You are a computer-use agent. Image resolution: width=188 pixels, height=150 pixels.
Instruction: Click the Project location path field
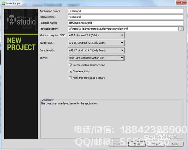coord(123,29)
